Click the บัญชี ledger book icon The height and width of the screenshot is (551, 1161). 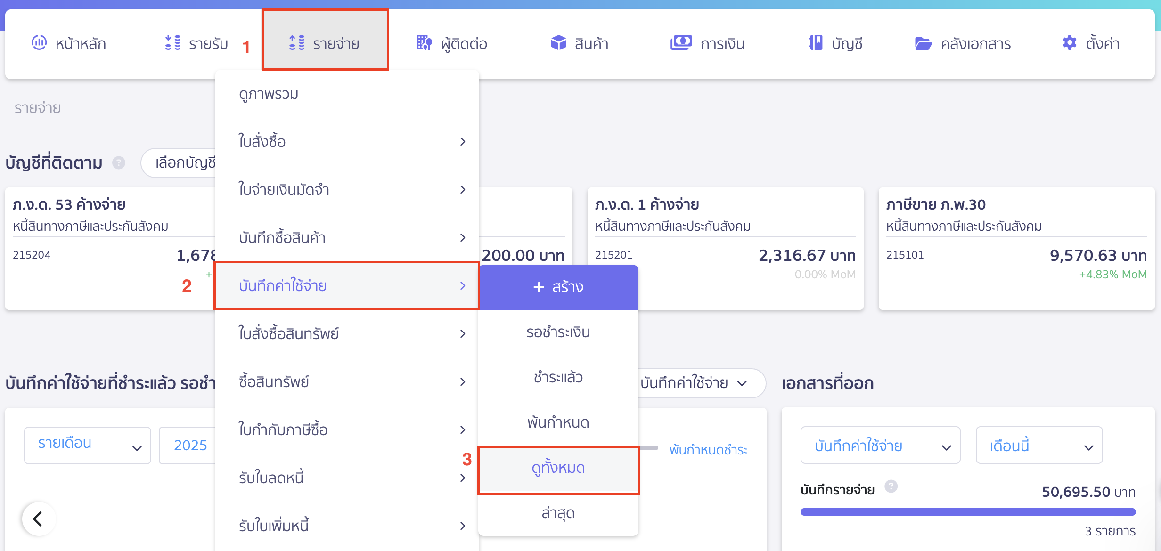click(816, 43)
